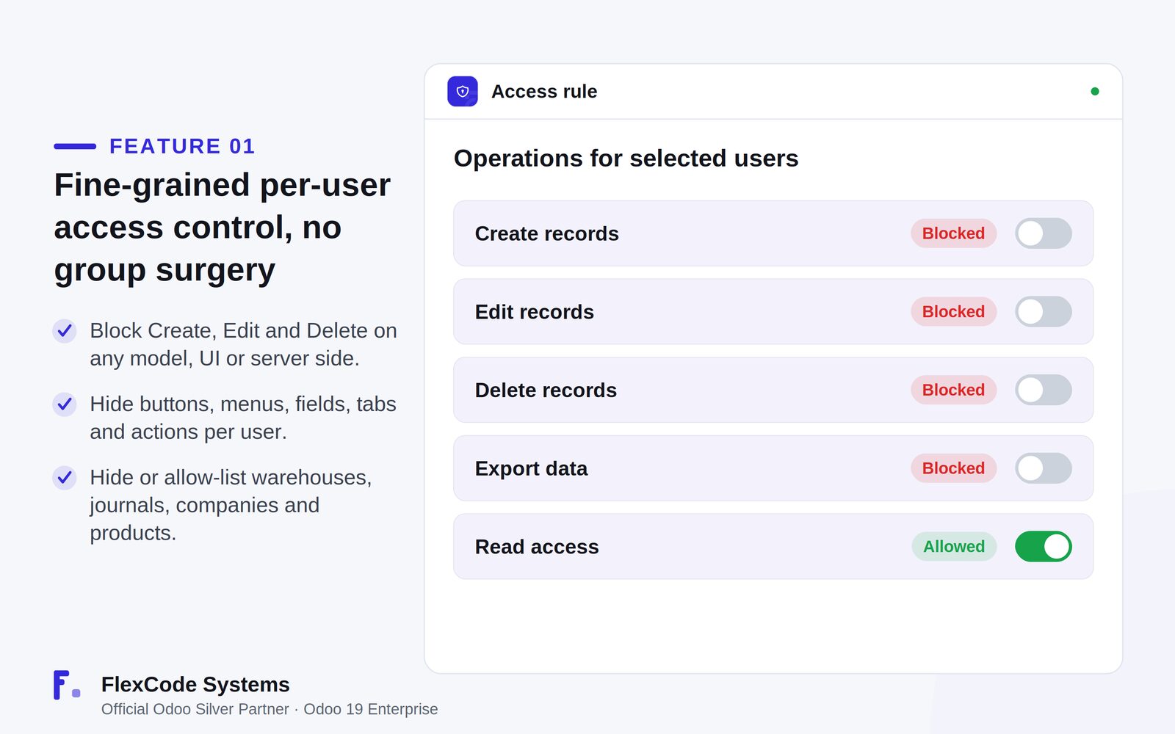
Task: Click the checkmark icon beside Block Create, Edit
Action: (x=65, y=331)
